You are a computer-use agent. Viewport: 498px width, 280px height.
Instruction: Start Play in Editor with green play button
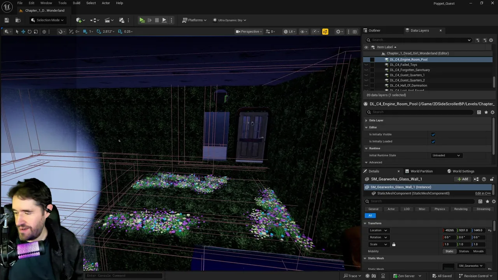(142, 20)
